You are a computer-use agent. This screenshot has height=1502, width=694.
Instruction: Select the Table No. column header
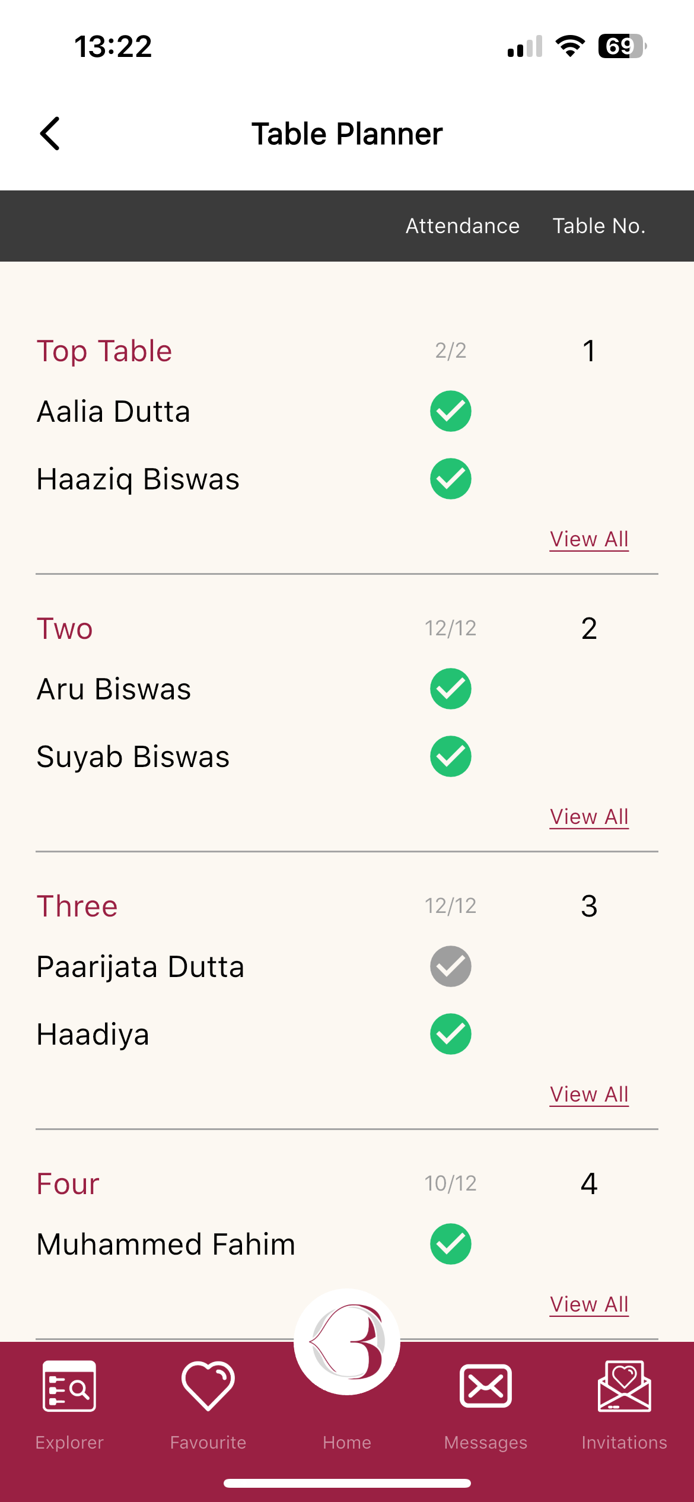point(599,226)
